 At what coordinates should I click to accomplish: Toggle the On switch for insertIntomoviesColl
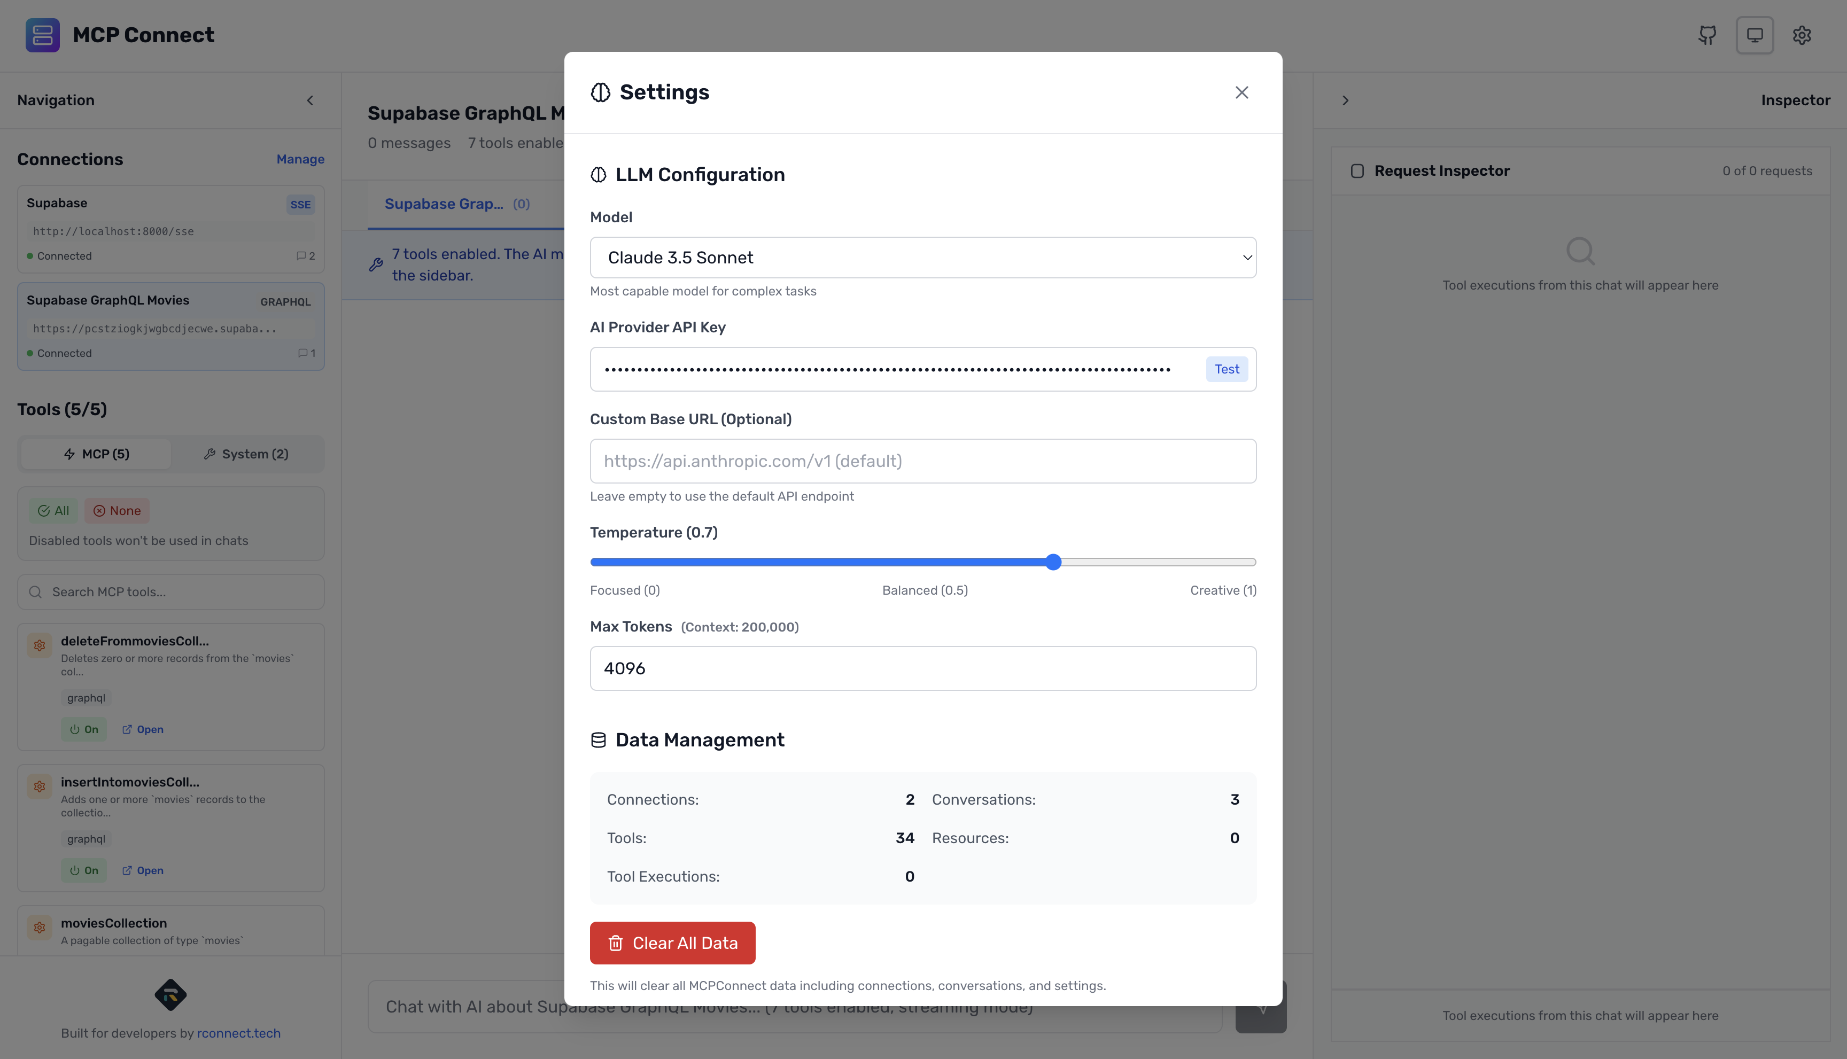click(84, 870)
